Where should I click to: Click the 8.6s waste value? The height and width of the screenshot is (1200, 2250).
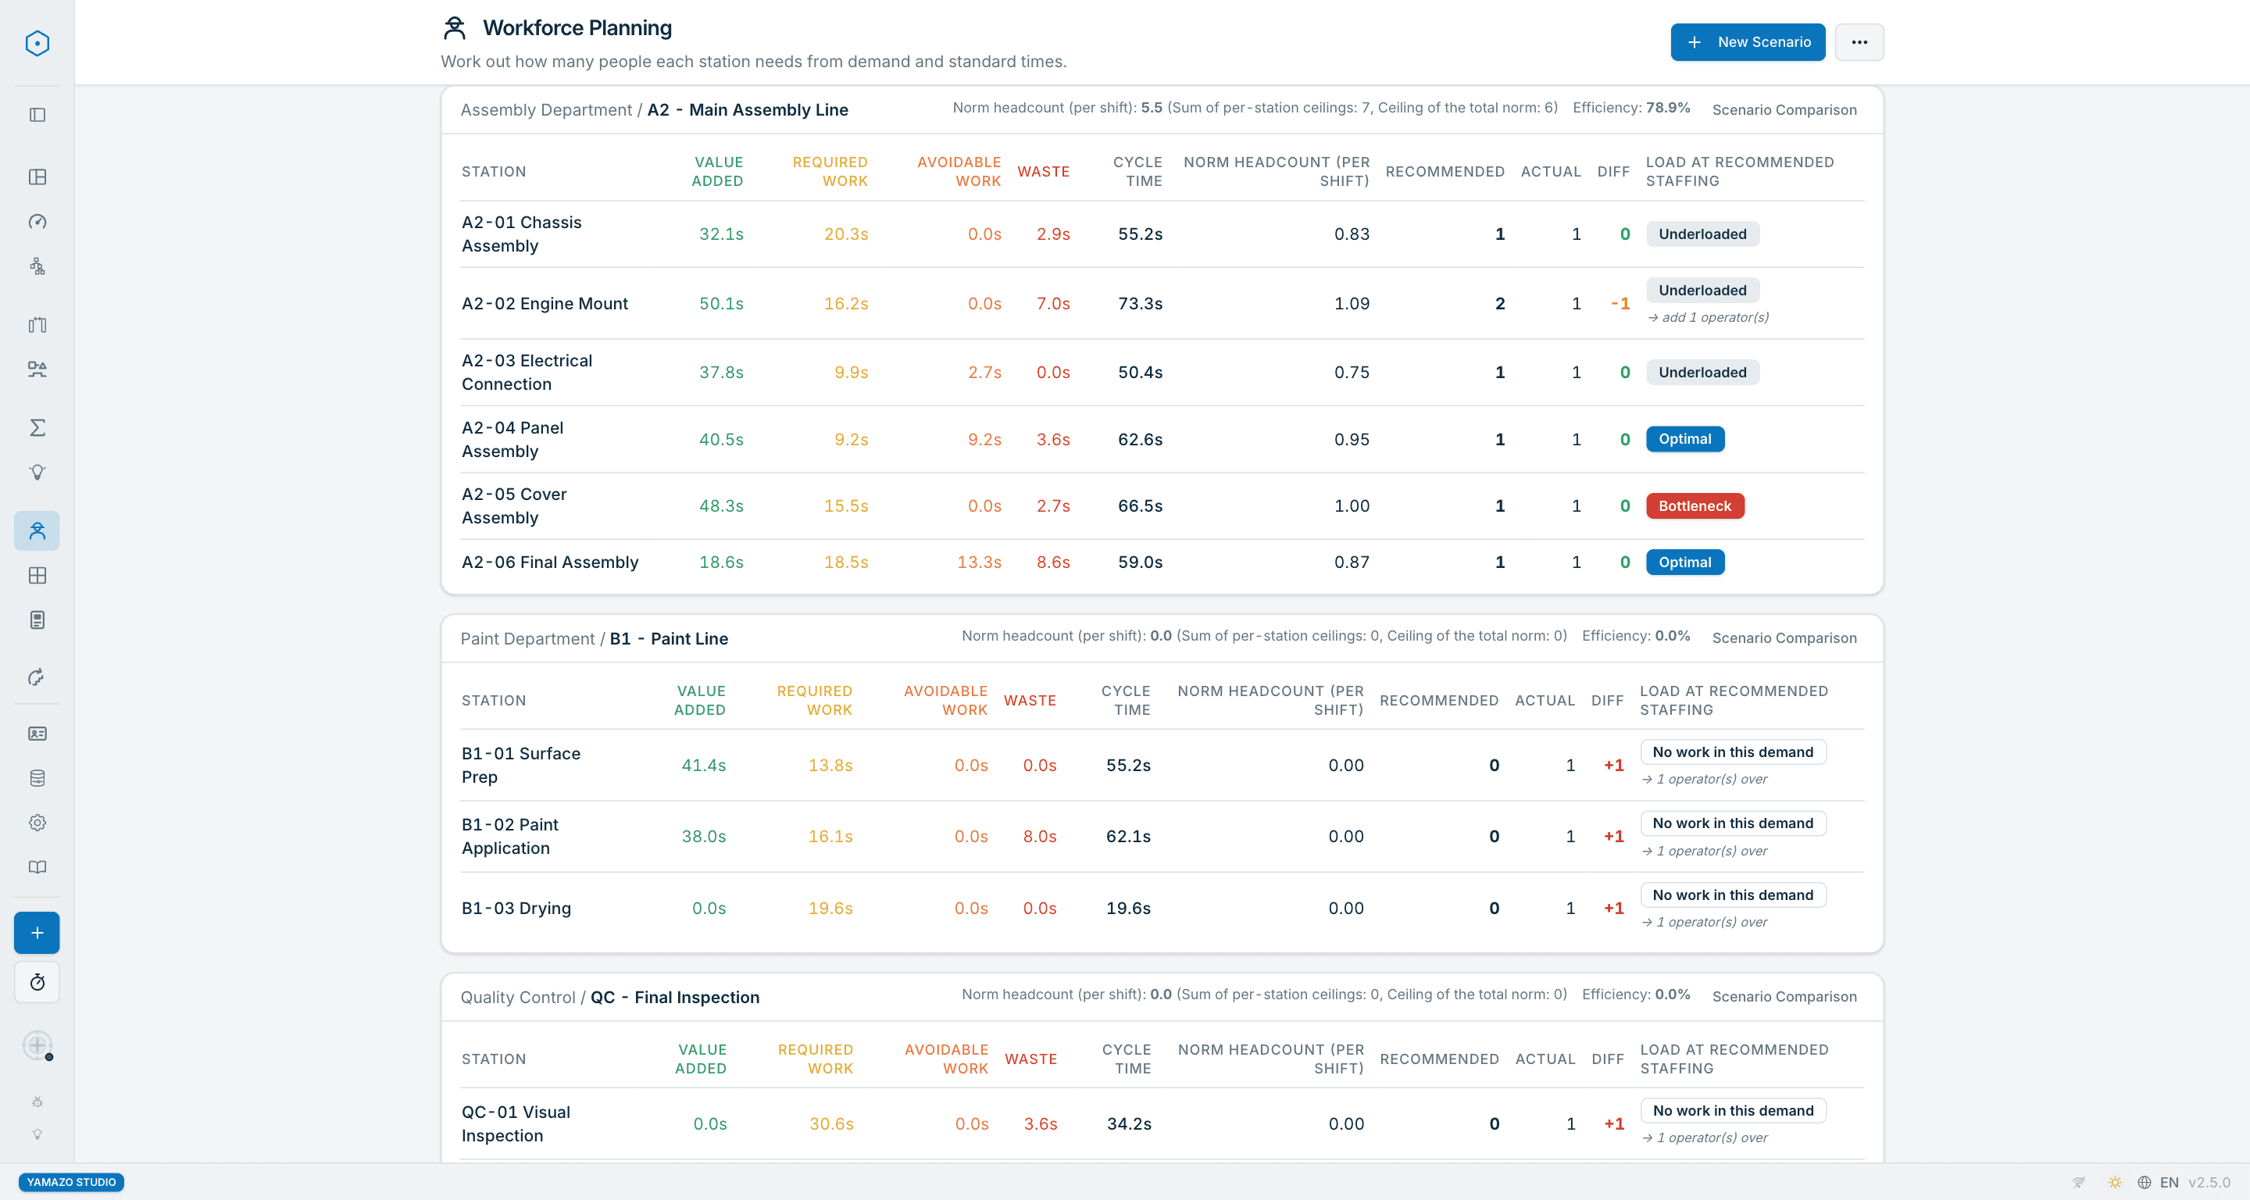pos(1052,562)
